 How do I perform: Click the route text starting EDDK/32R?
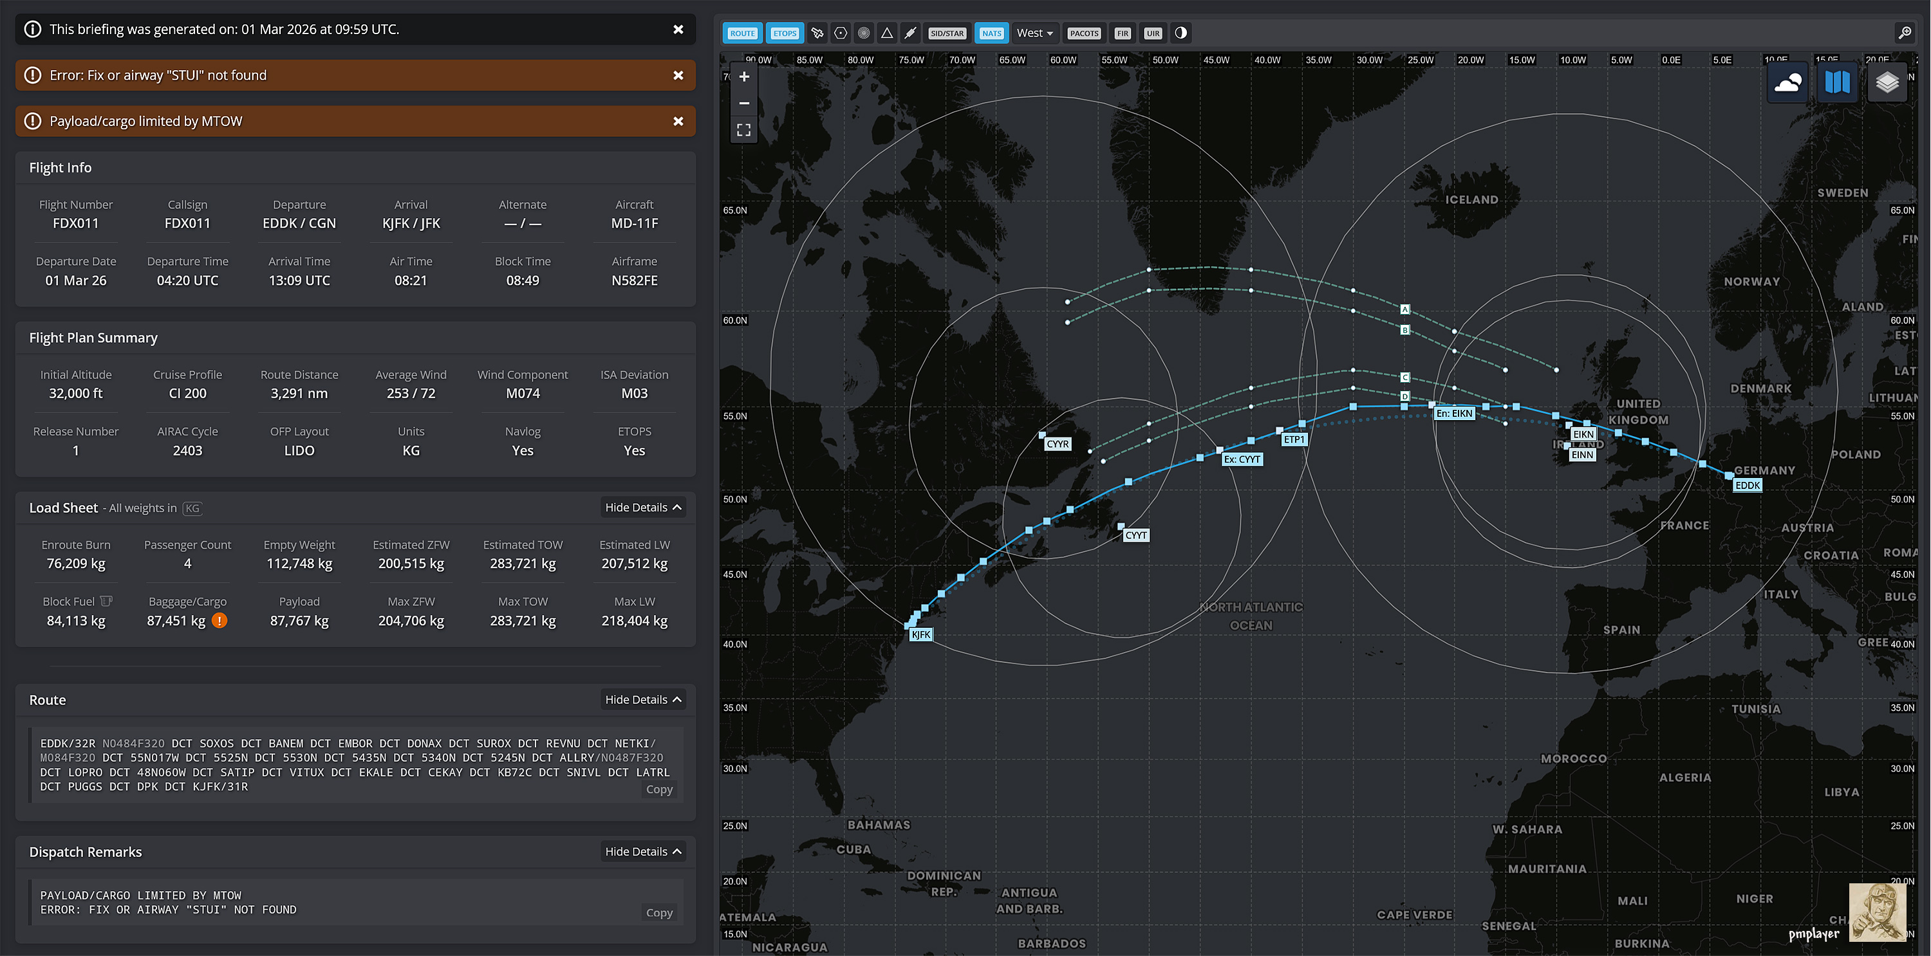point(355,764)
